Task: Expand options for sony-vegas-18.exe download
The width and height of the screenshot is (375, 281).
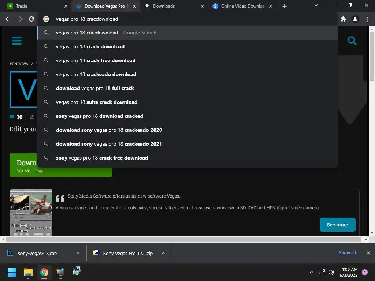Action: tap(78, 253)
